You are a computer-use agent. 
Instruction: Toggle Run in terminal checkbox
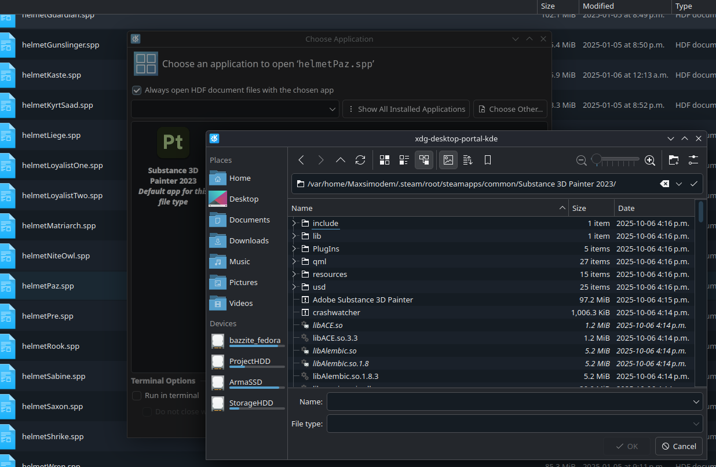coord(137,395)
